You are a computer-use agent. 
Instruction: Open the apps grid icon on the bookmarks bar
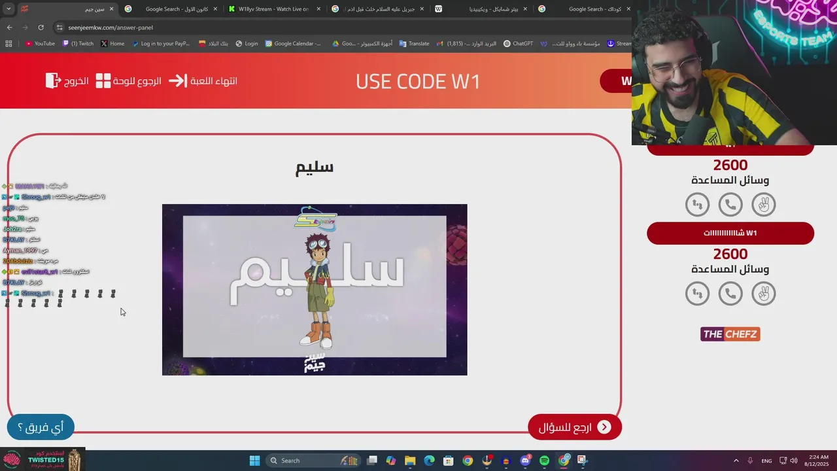(x=9, y=44)
